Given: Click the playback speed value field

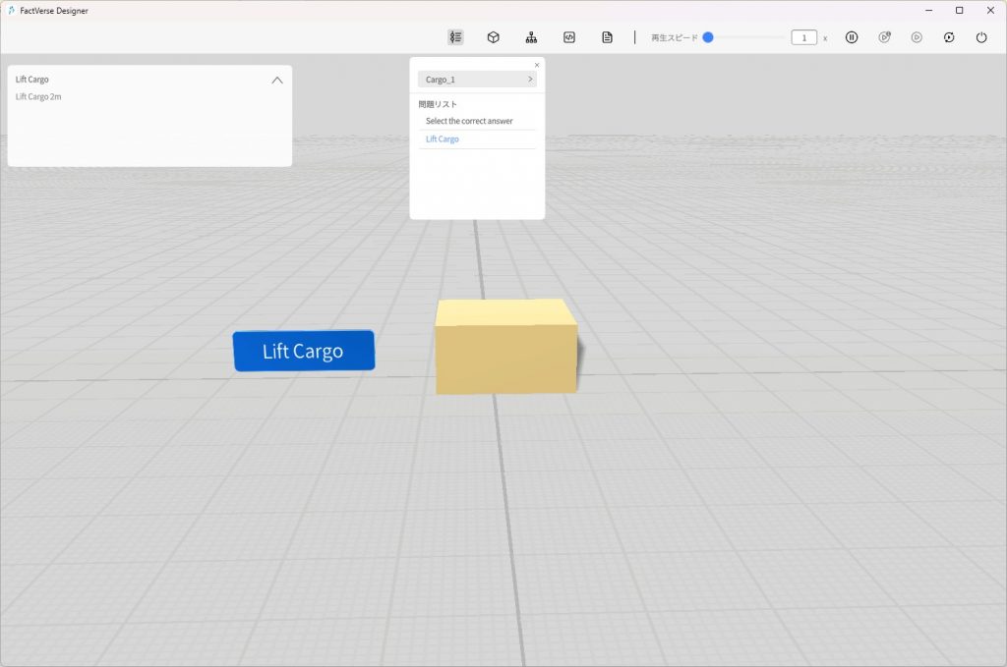Looking at the screenshot, I should pos(803,37).
